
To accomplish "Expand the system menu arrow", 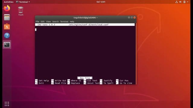I will click(x=188, y=2).
